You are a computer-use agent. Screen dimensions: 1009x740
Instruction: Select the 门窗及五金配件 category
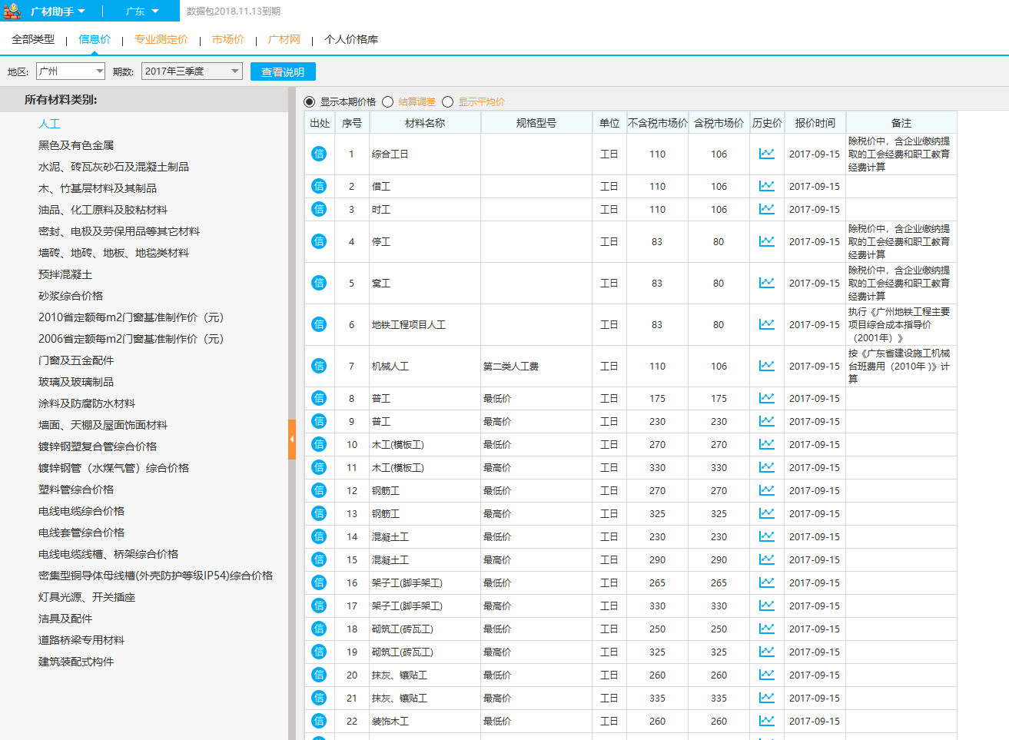coord(76,360)
